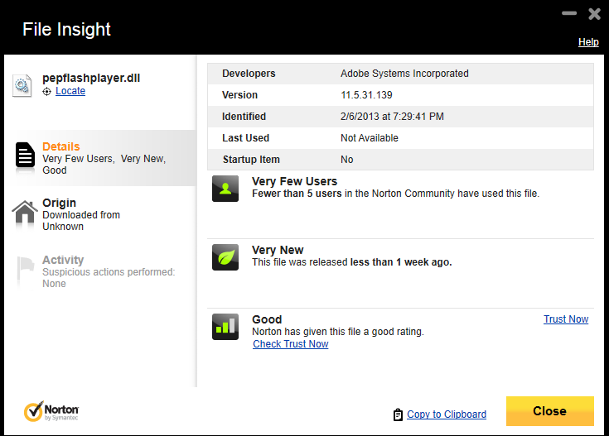Viewport: 609px width, 436px height.
Task: Click the pepflashplayer.dll file icon
Action: click(x=22, y=85)
